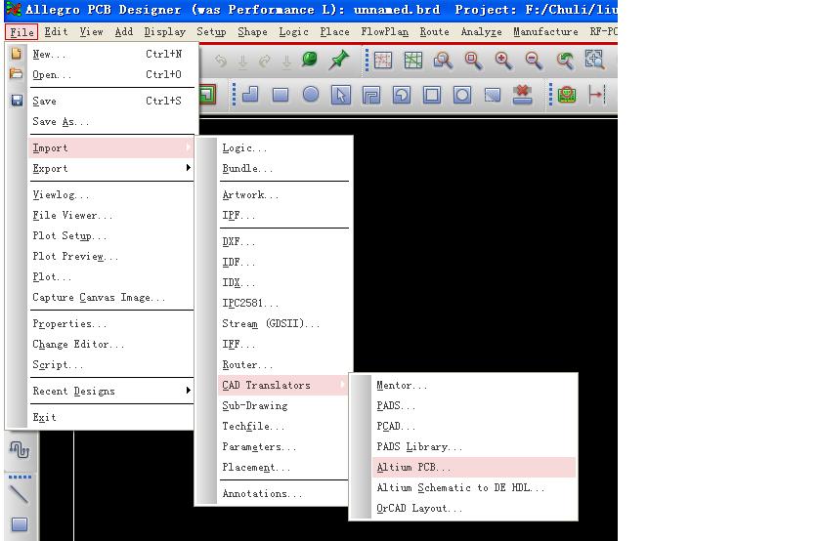Select DXF import option
This screenshot has height=541, width=821.
pyautogui.click(x=282, y=241)
